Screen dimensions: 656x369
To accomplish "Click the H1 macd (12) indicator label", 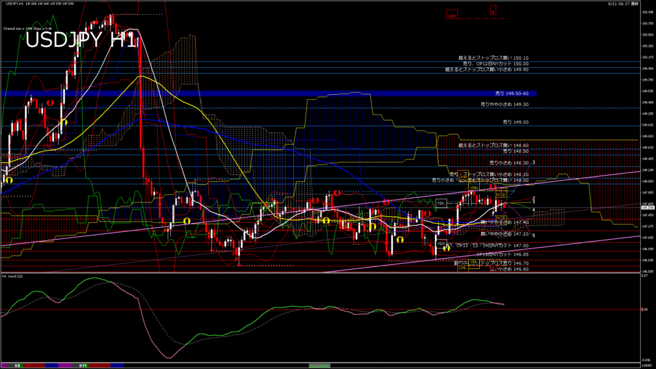I will tap(13, 276).
